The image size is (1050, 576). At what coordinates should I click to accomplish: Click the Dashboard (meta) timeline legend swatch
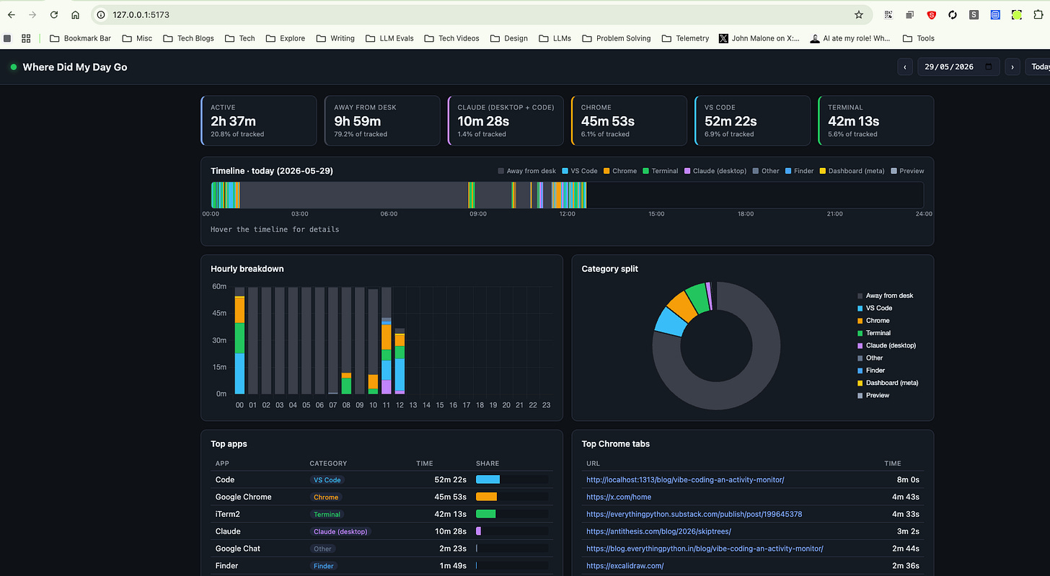pyautogui.click(x=823, y=171)
